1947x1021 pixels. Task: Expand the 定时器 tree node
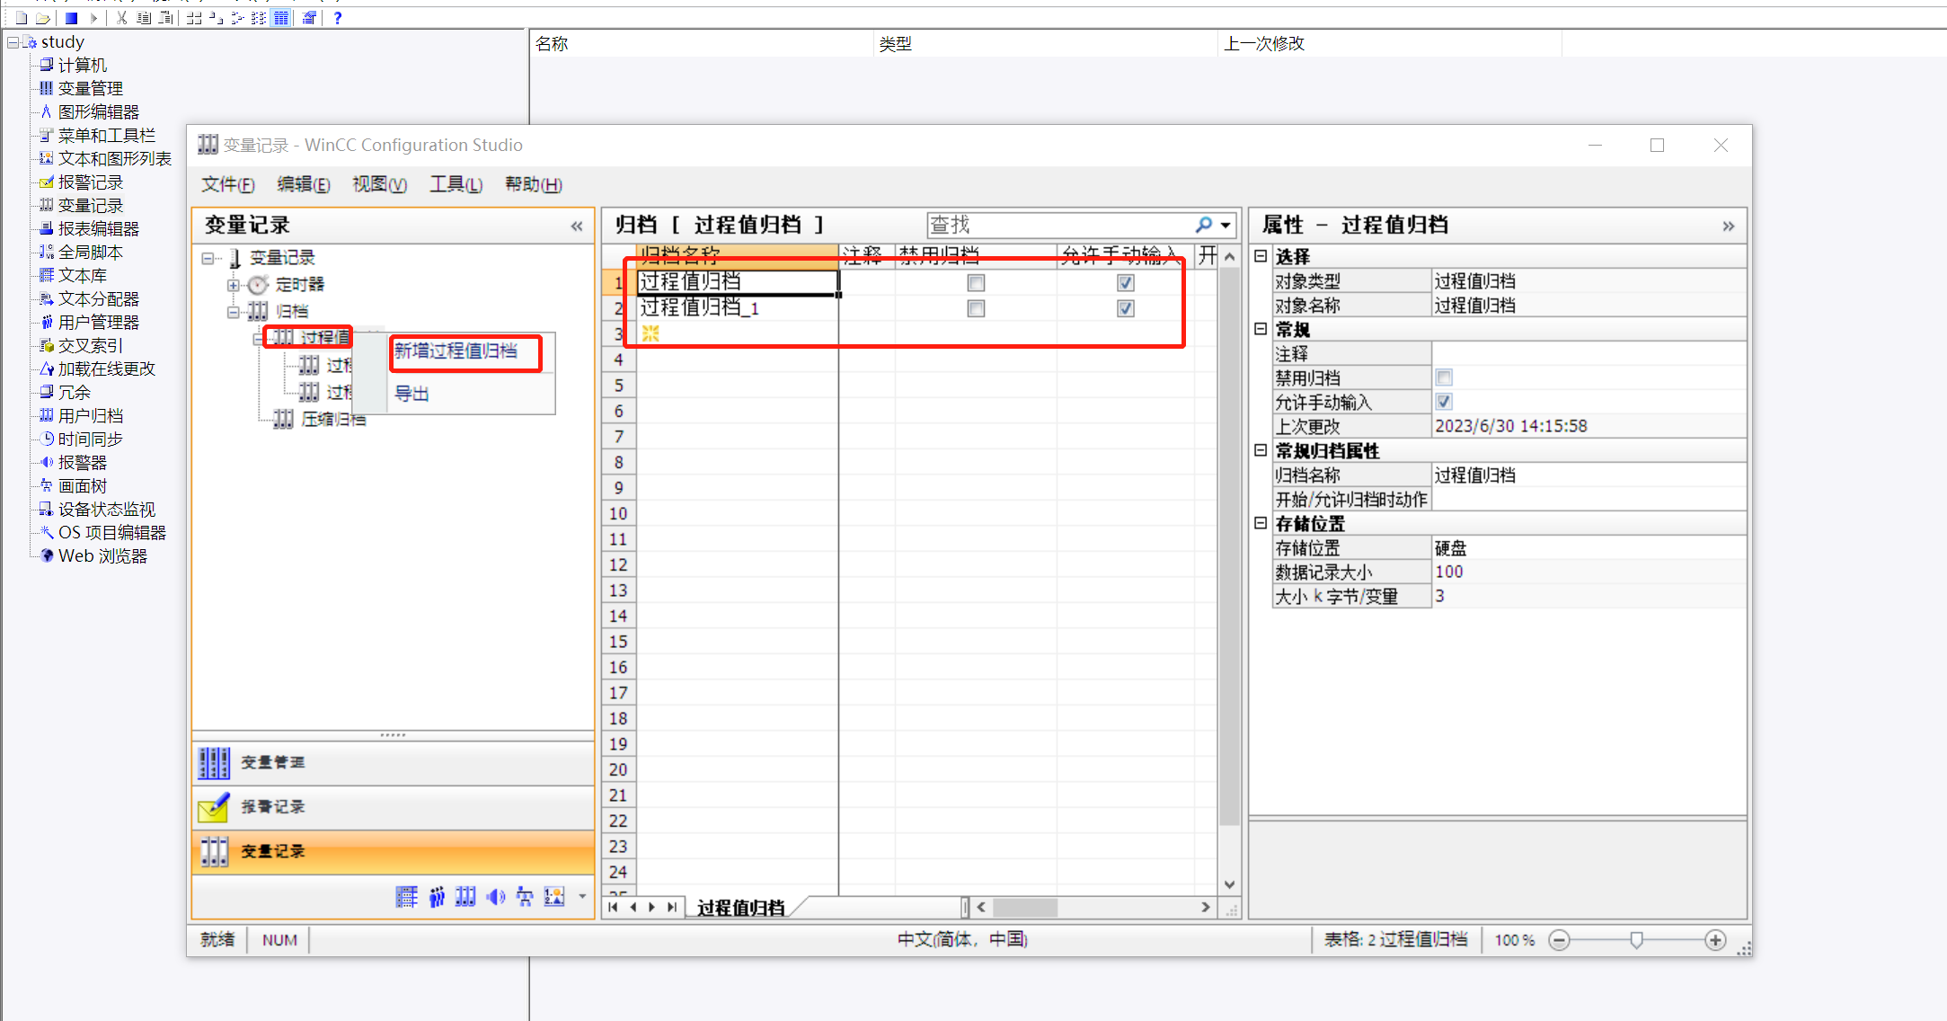[232, 284]
